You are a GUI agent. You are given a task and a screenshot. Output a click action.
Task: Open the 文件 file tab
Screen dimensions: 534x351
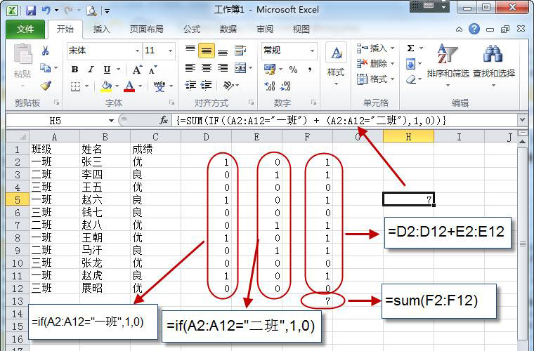[x=25, y=29]
